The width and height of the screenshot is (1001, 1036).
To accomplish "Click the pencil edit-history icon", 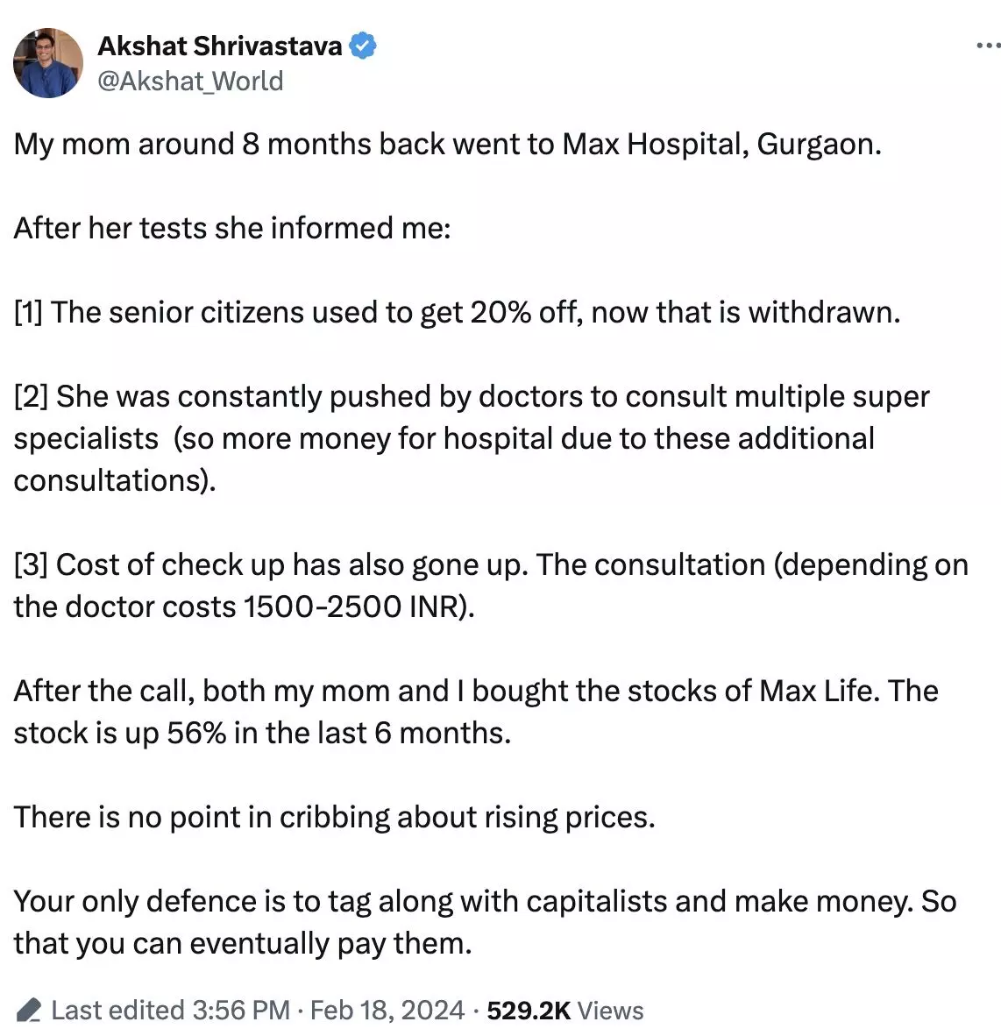I will pos(29,1011).
